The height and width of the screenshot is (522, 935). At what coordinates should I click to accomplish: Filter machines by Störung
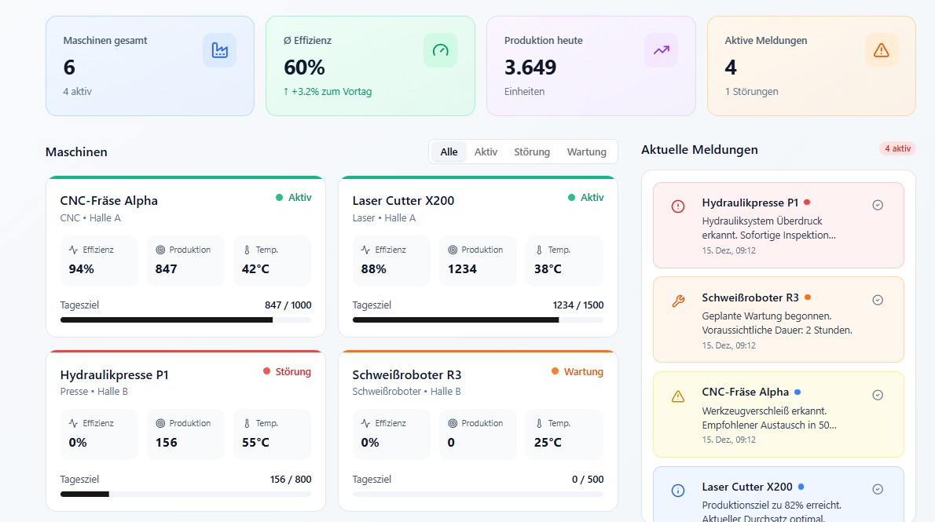532,151
